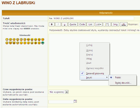Insert the shocked wide-eyed smiley

(21, 40)
